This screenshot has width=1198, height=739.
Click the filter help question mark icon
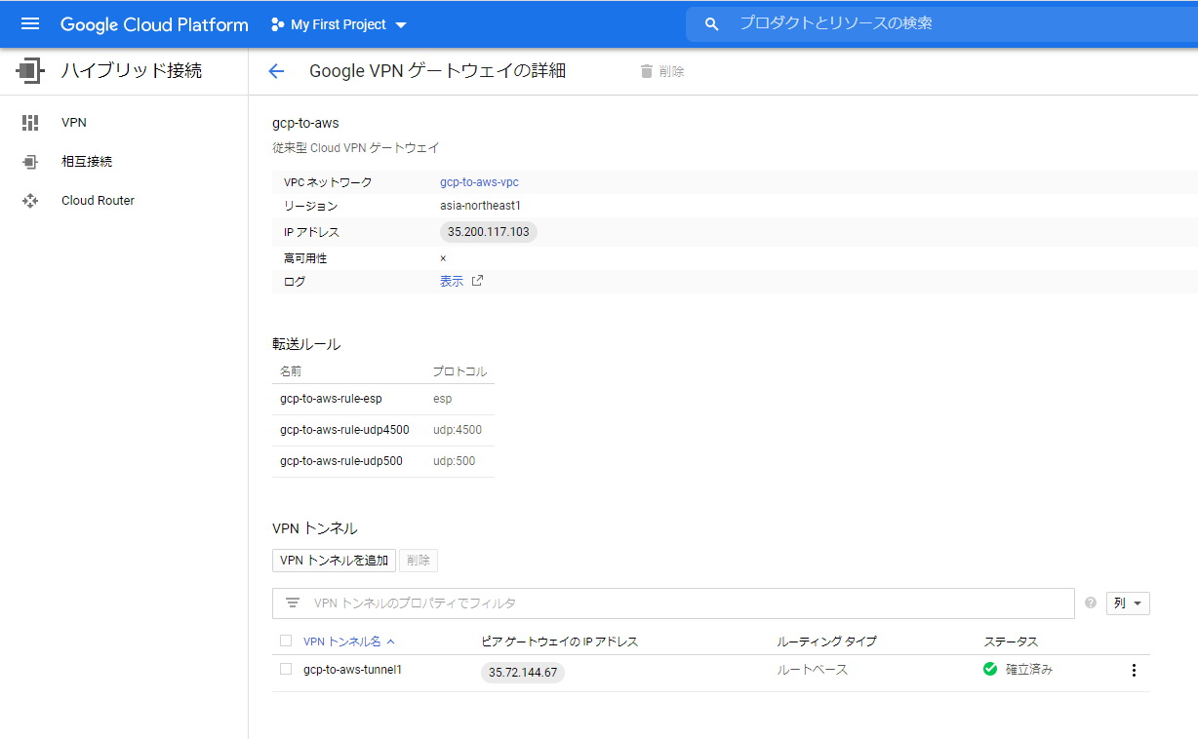click(1091, 603)
